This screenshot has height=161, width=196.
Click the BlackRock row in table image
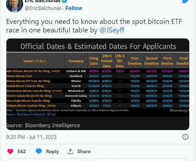(x=98, y=76)
